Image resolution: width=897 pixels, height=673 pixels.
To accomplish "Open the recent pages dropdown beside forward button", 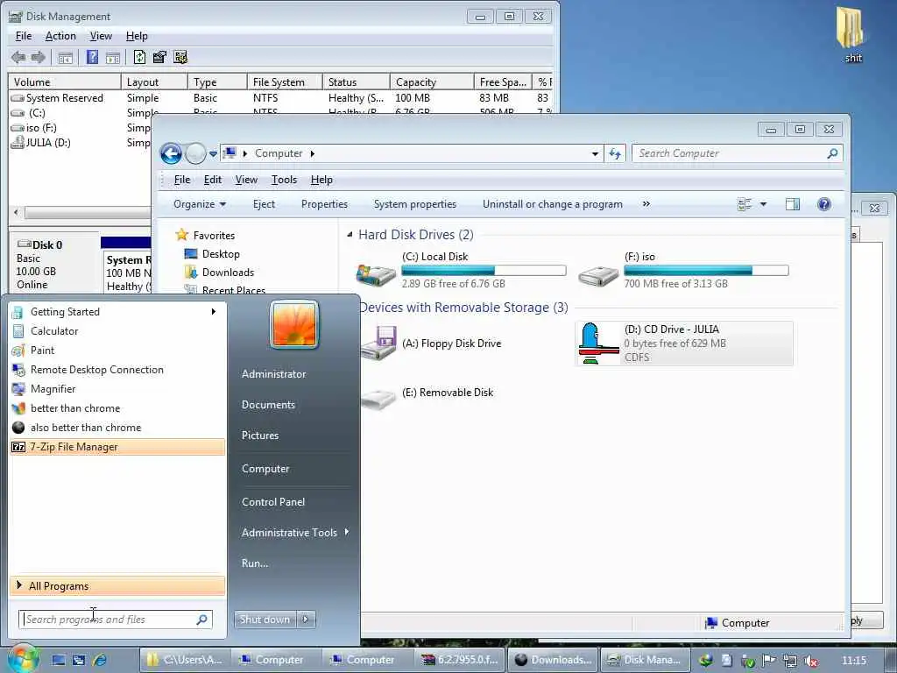I will (x=213, y=153).
